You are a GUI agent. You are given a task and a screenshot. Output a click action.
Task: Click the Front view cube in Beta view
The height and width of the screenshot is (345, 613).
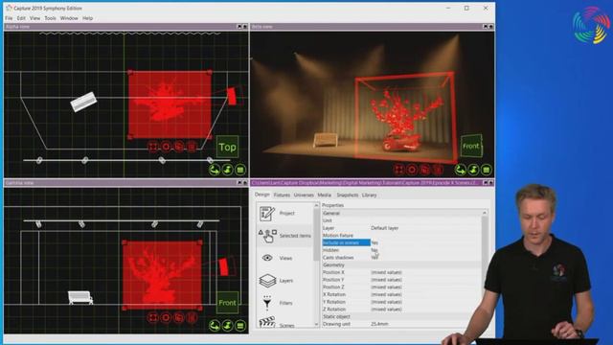471,147
